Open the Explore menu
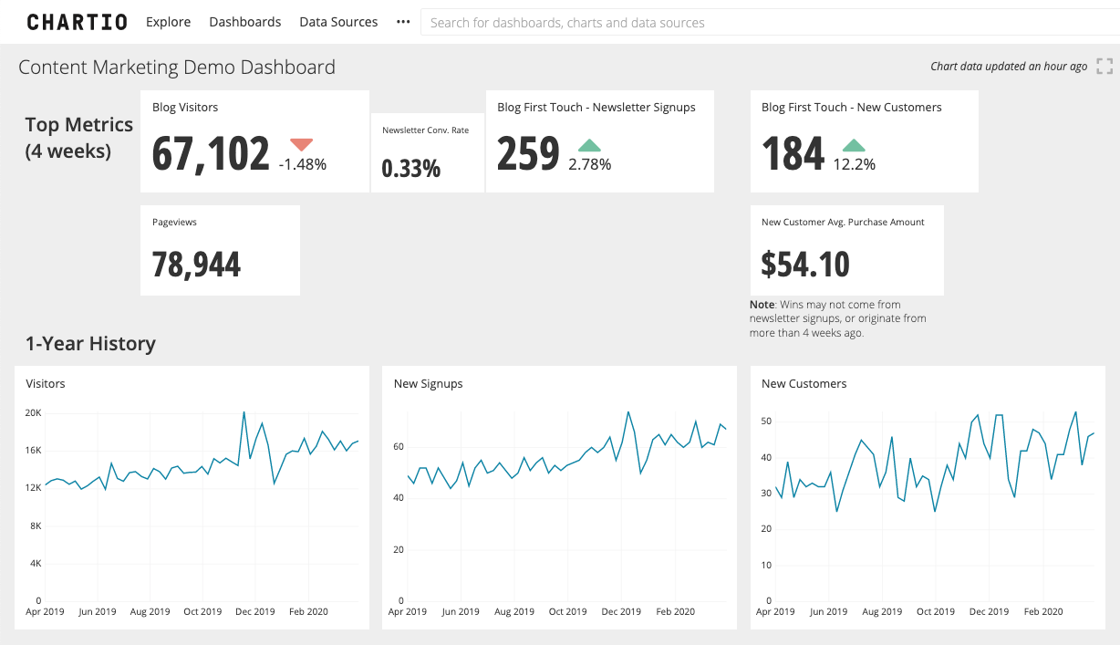Screen dimensions: 1120x645 (168, 21)
